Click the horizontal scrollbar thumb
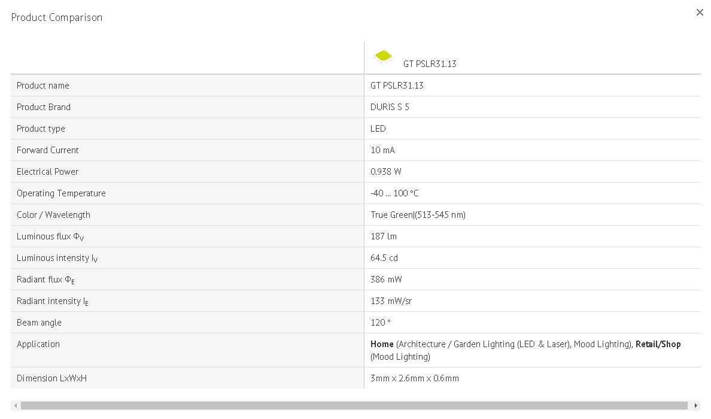 point(354,405)
